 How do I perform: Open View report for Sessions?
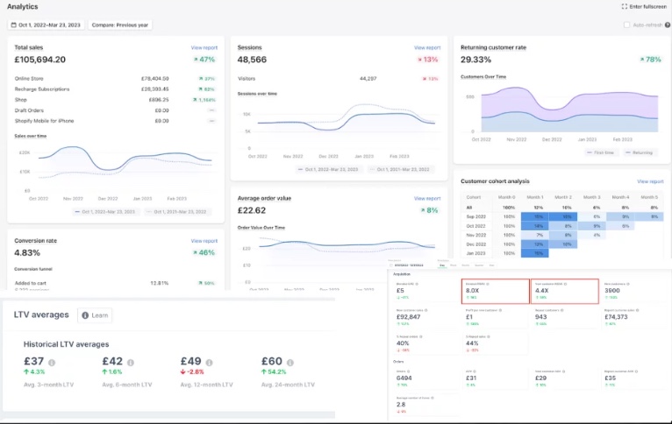(426, 47)
